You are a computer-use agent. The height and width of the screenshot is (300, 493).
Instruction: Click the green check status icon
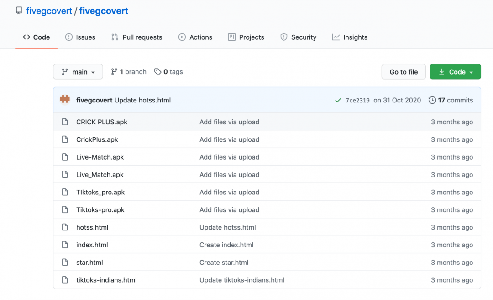coord(338,100)
